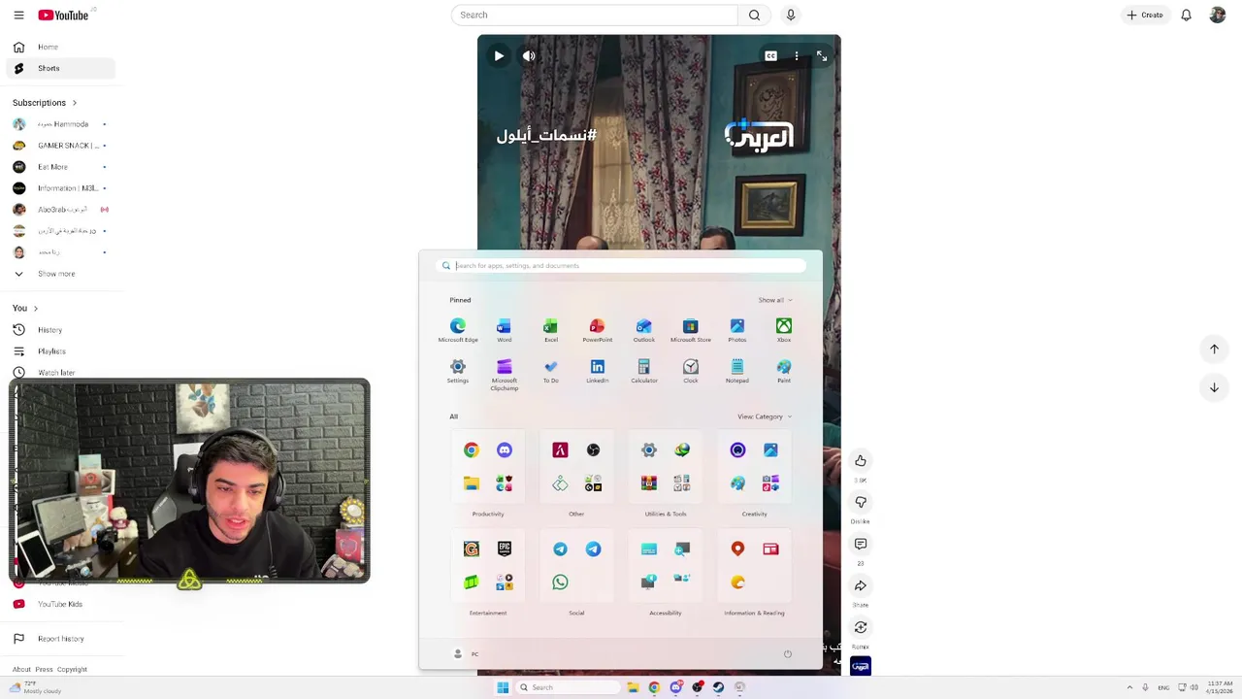Launch WhatsApp in Social category
This screenshot has width=1242, height=699.
click(x=560, y=582)
